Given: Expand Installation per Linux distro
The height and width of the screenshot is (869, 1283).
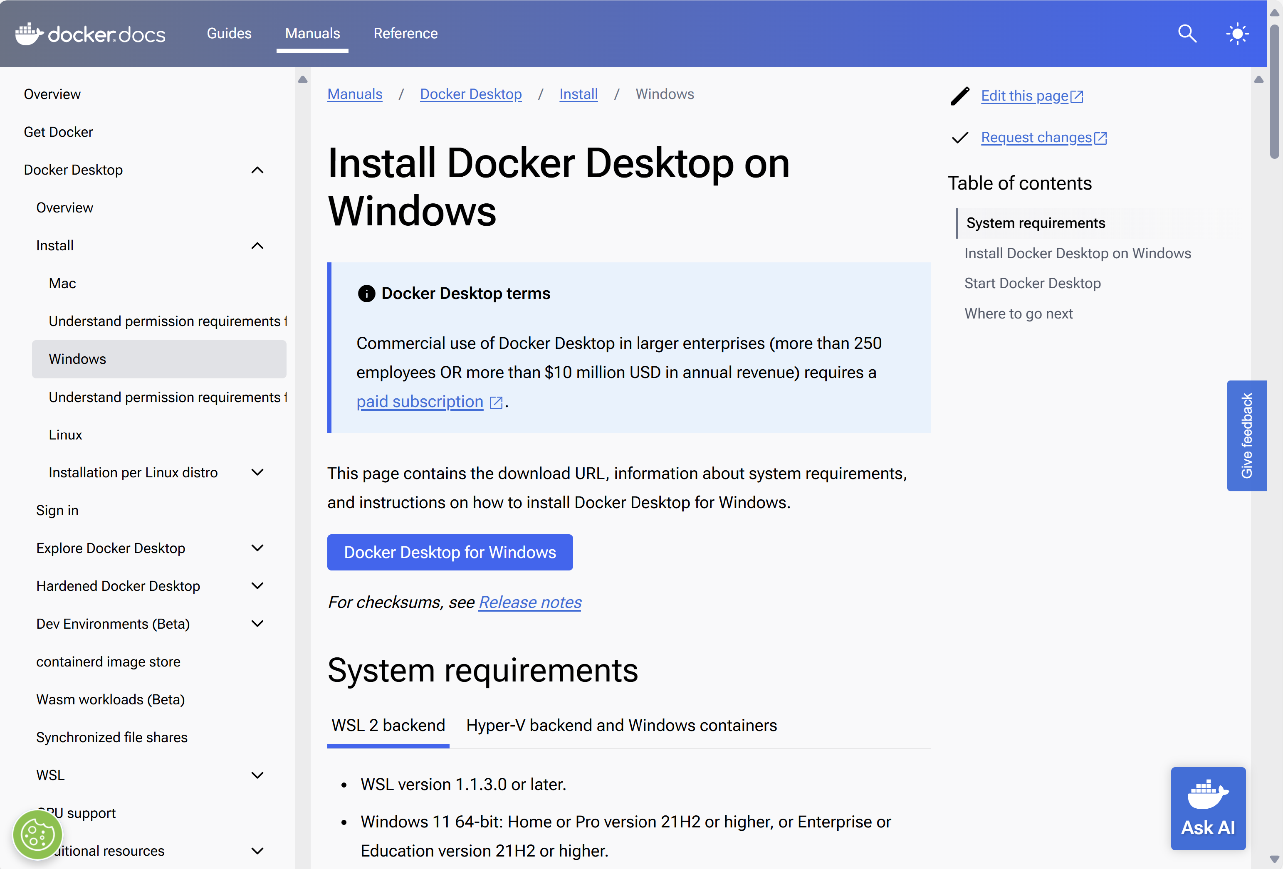Looking at the screenshot, I should (x=257, y=473).
